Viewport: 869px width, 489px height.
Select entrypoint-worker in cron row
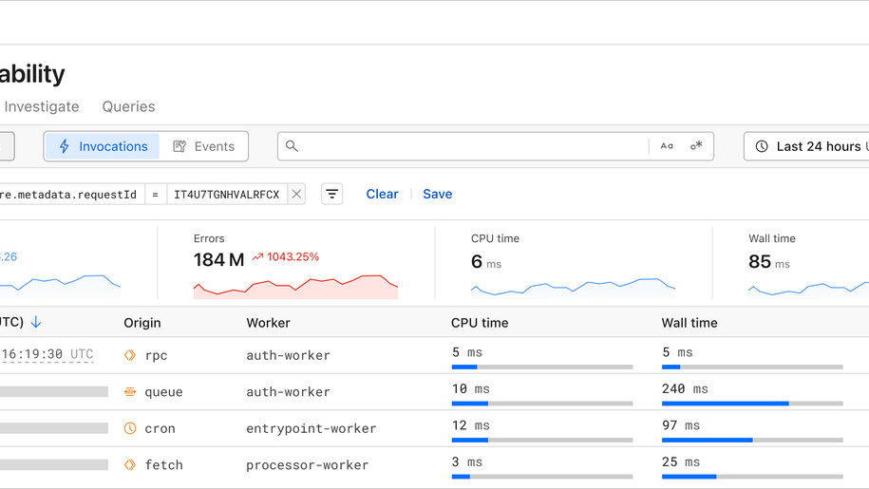coord(311,428)
